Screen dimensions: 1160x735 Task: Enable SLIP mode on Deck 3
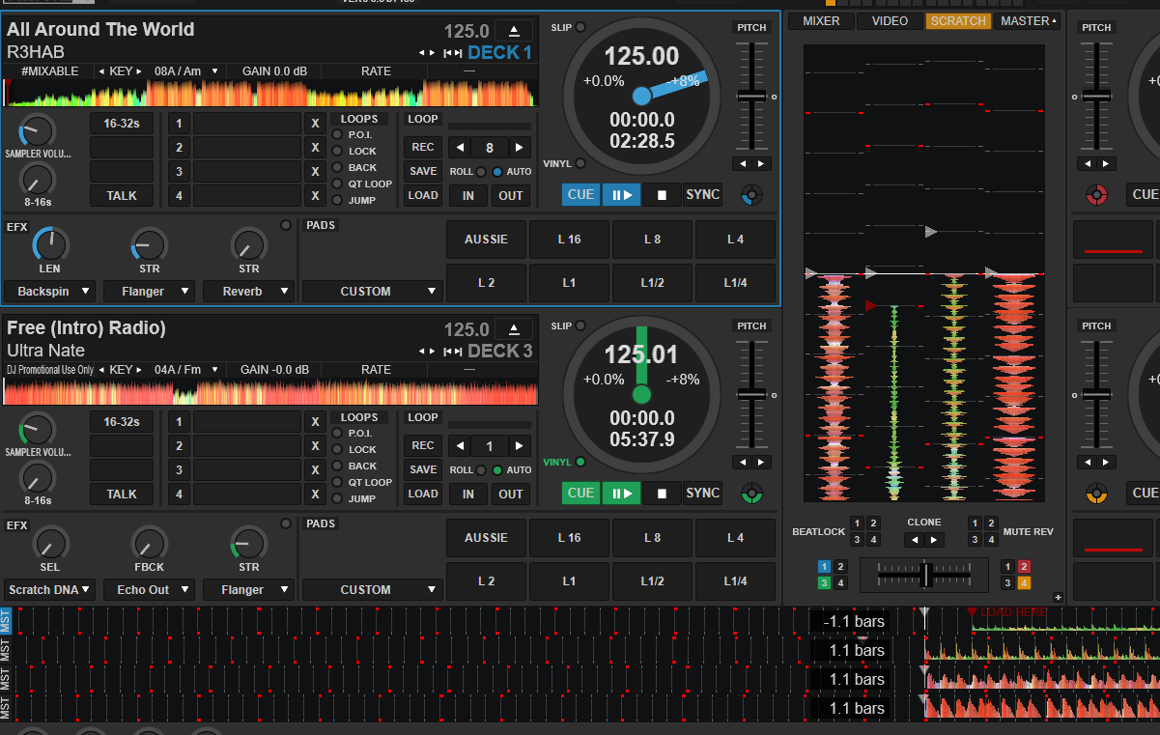[x=580, y=325]
